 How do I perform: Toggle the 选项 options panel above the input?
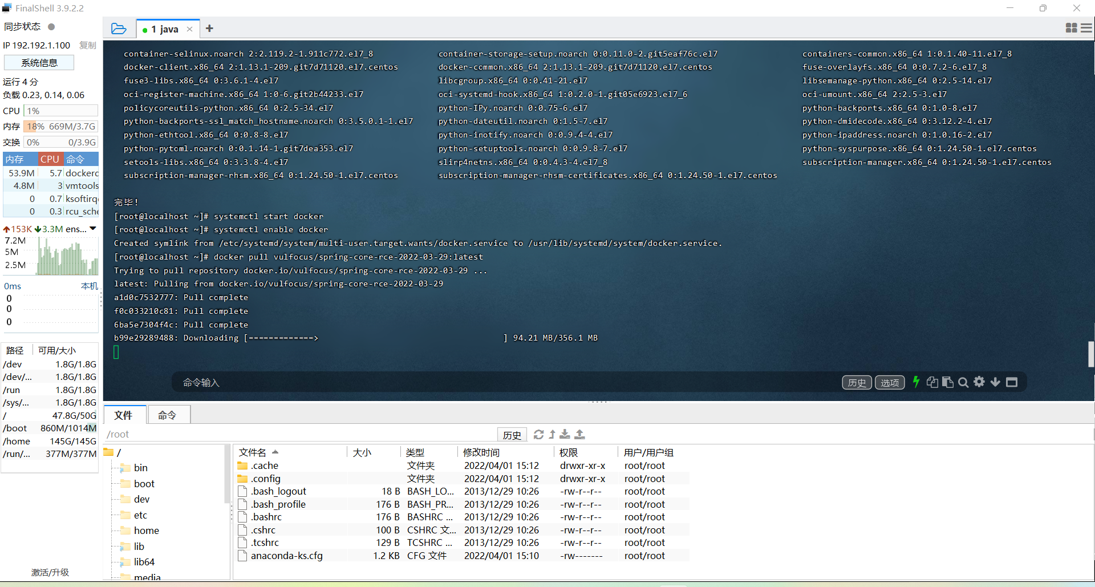pyautogui.click(x=890, y=382)
